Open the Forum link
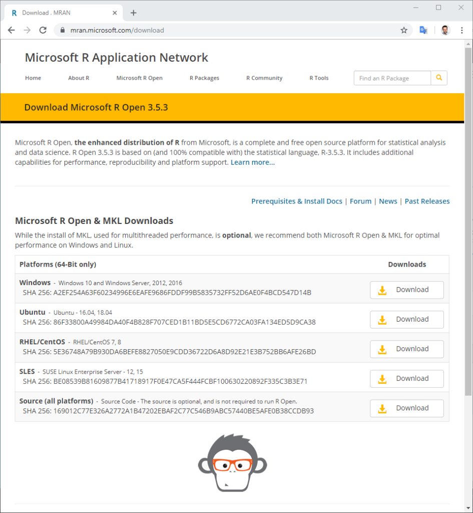This screenshot has height=513, width=473. pos(360,201)
